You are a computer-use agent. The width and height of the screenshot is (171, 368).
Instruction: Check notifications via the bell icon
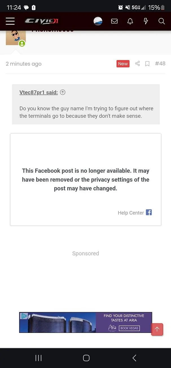click(130, 21)
